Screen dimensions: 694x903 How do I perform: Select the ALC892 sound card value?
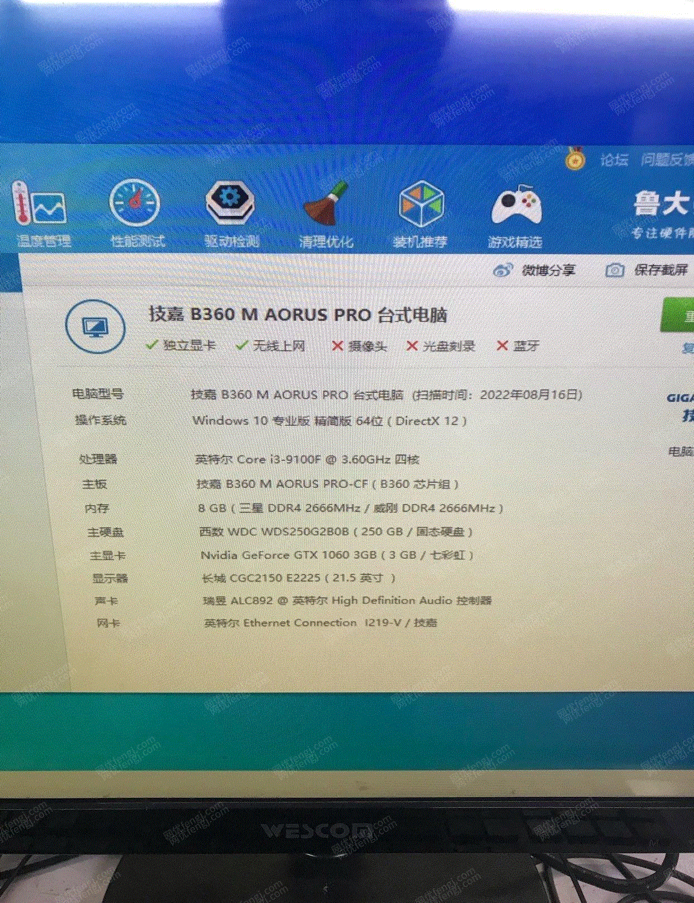coord(348,601)
